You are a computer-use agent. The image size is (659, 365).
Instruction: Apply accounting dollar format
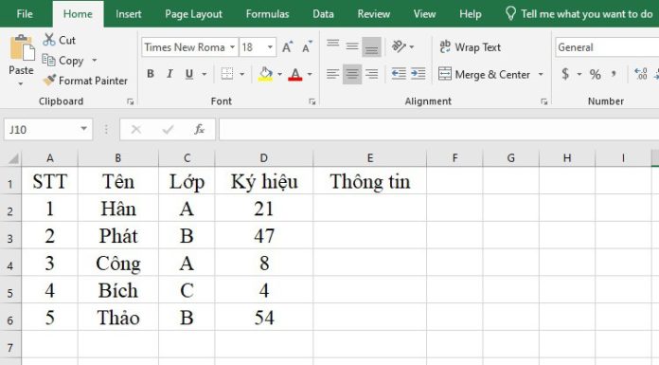point(565,74)
